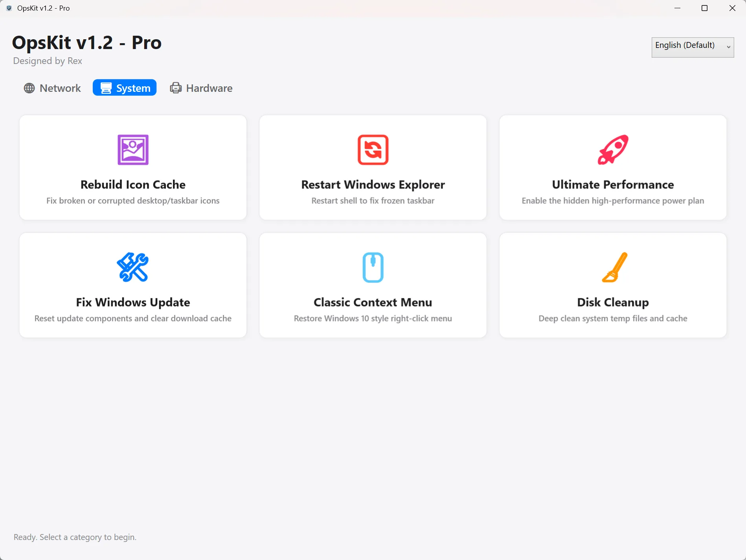Click the rocket icon for Ultimate Performance
The height and width of the screenshot is (560, 746).
coord(613,150)
